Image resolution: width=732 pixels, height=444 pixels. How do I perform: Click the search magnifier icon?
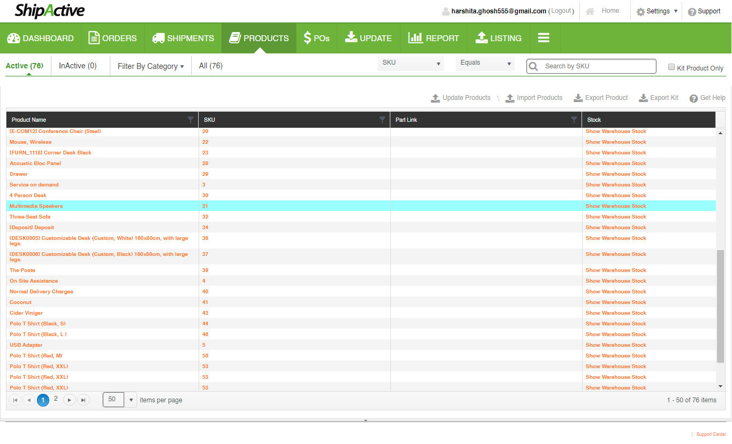(x=533, y=66)
